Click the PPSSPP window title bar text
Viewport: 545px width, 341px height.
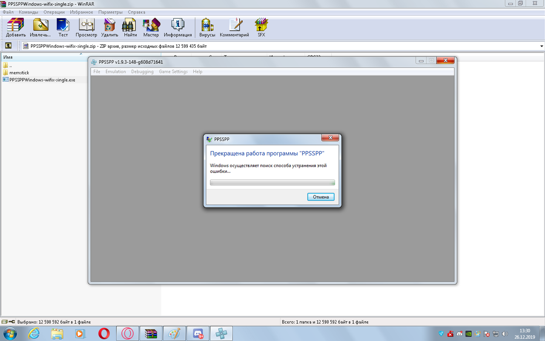pyautogui.click(x=131, y=62)
